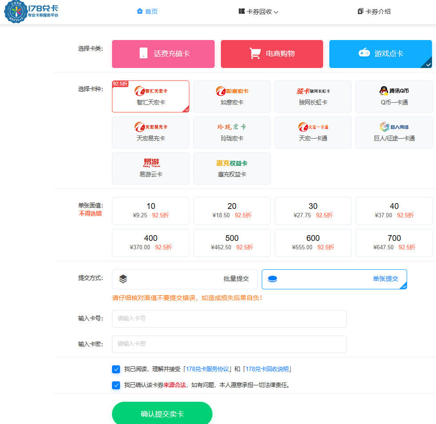Click the 确认提交卖卡 submit button
The image size is (436, 424).
tap(162, 413)
